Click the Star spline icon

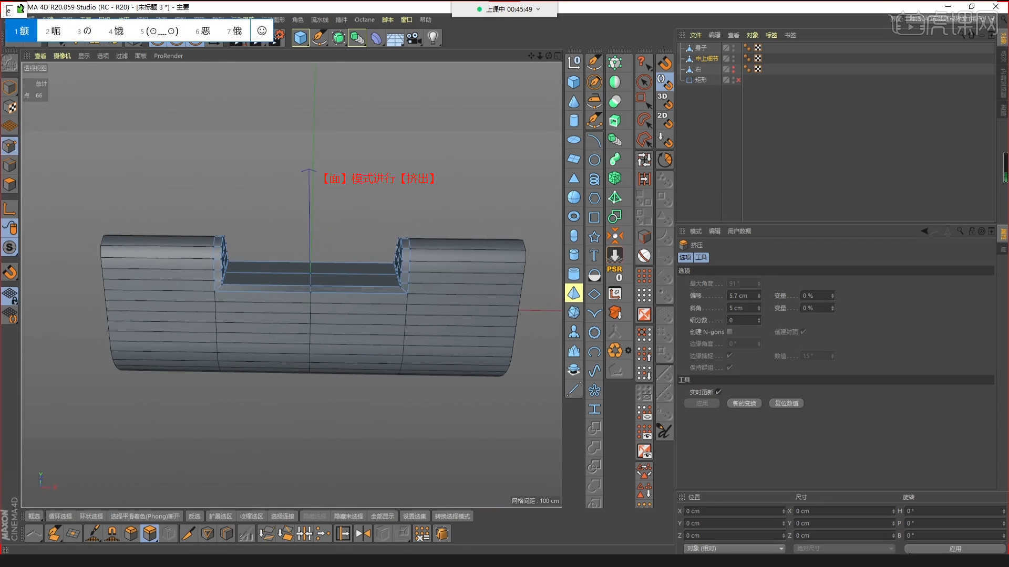tap(594, 236)
